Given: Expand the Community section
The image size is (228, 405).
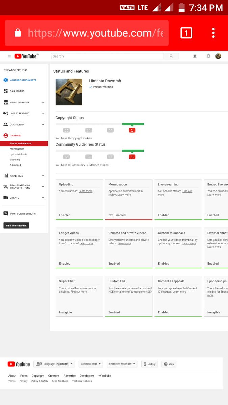Looking at the screenshot, I should [43, 125].
